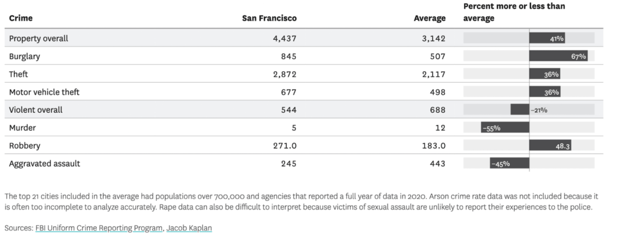Click the -45% Aggravated assault bar
Screen dimensions: 618x242
(509, 164)
